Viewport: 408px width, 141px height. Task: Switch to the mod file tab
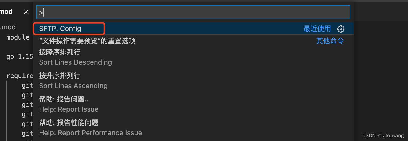point(6,12)
